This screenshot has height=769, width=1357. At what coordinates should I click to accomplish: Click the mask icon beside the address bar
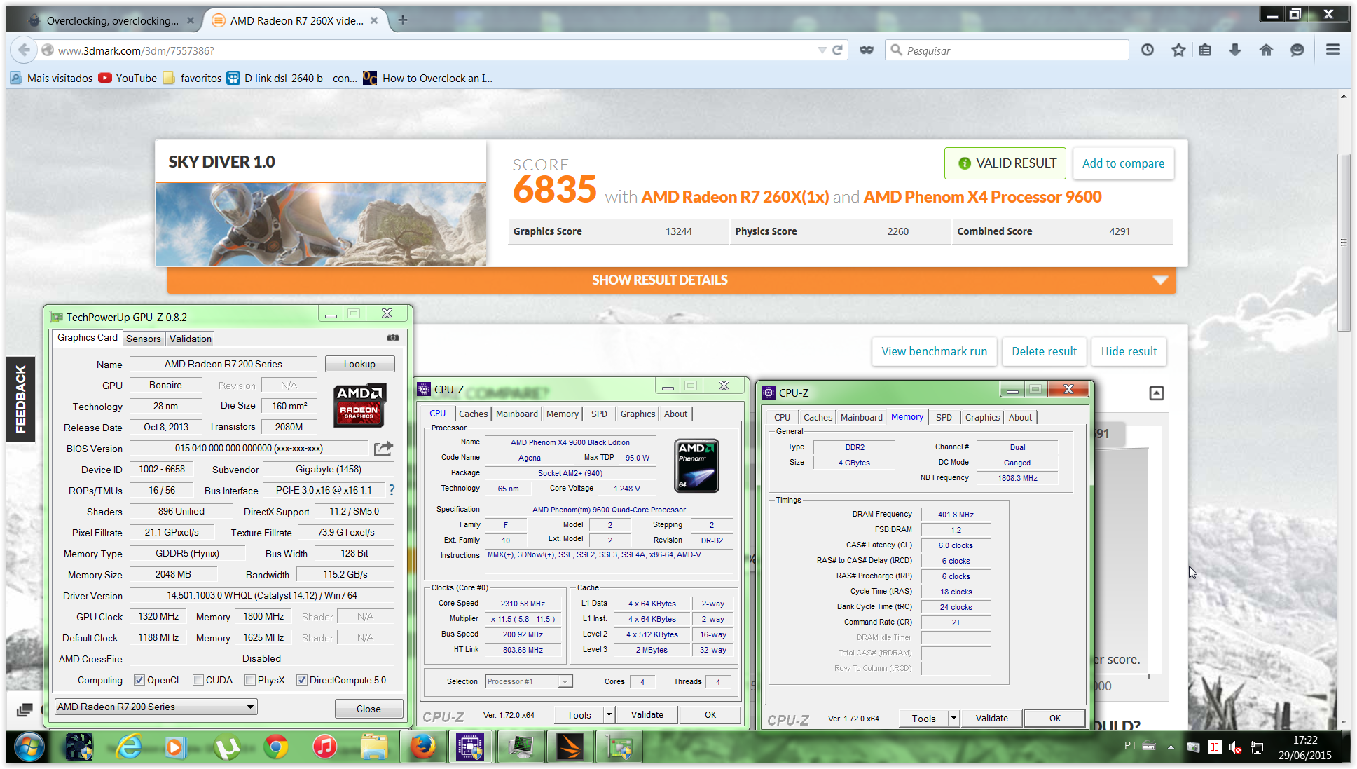point(867,50)
